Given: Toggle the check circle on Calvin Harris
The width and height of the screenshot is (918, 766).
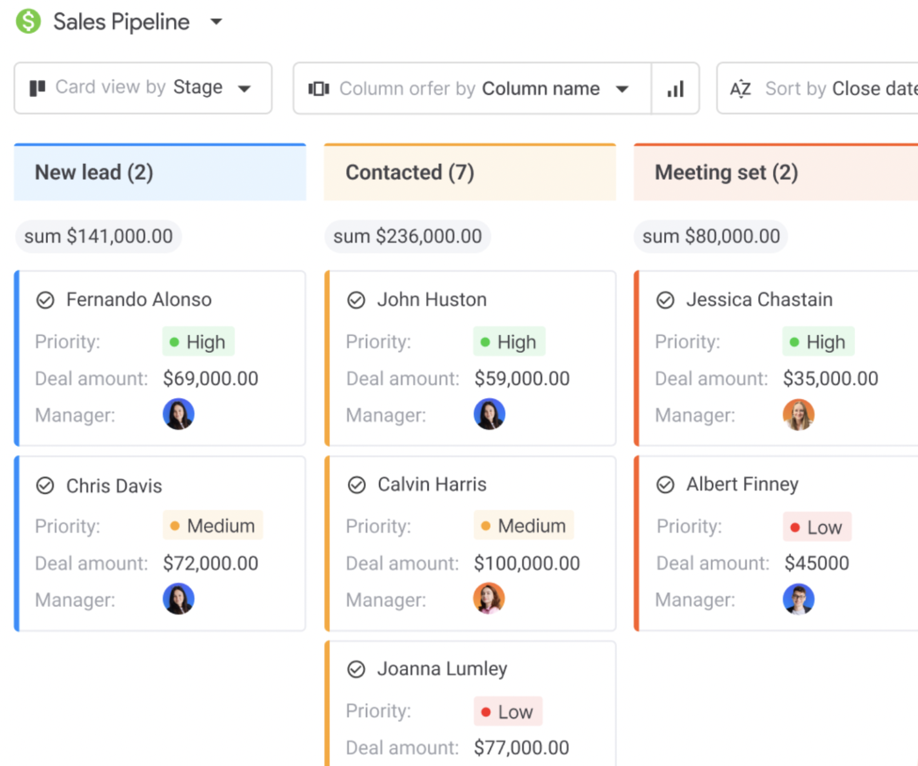Looking at the screenshot, I should (x=356, y=485).
